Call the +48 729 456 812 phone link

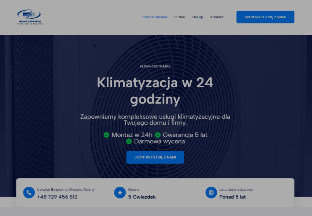(x=57, y=197)
